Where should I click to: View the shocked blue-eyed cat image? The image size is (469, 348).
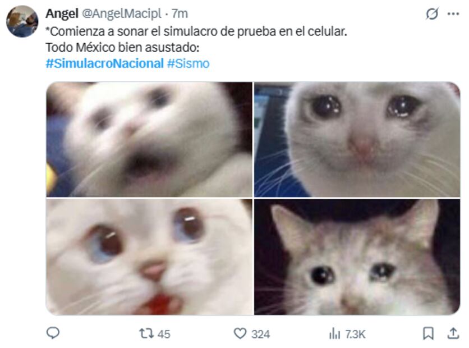(149, 257)
